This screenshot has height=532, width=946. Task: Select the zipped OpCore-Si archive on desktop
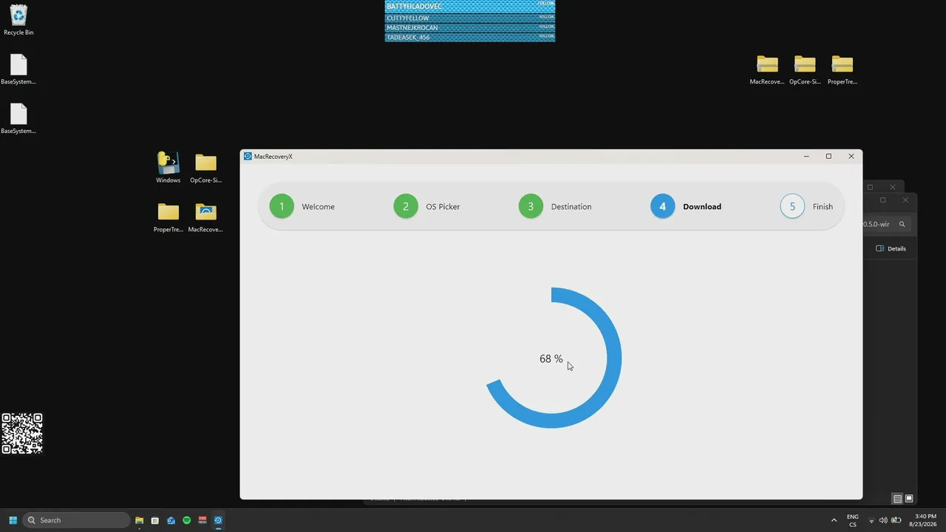[x=805, y=69]
